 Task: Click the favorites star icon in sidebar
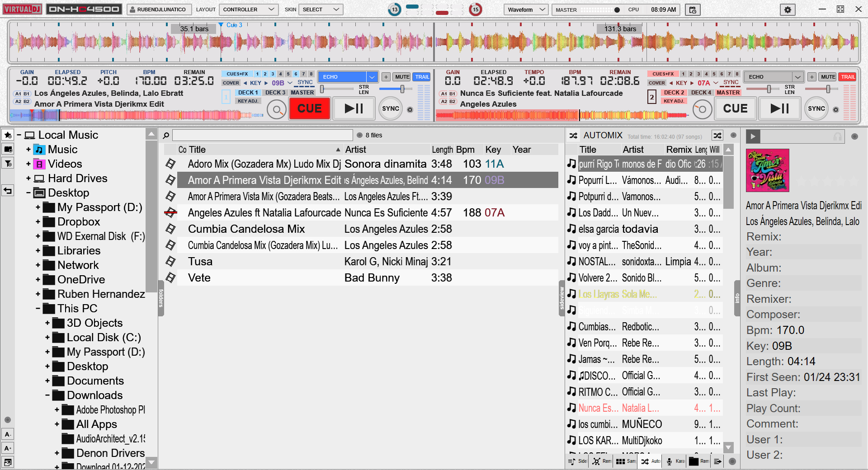tap(8, 135)
